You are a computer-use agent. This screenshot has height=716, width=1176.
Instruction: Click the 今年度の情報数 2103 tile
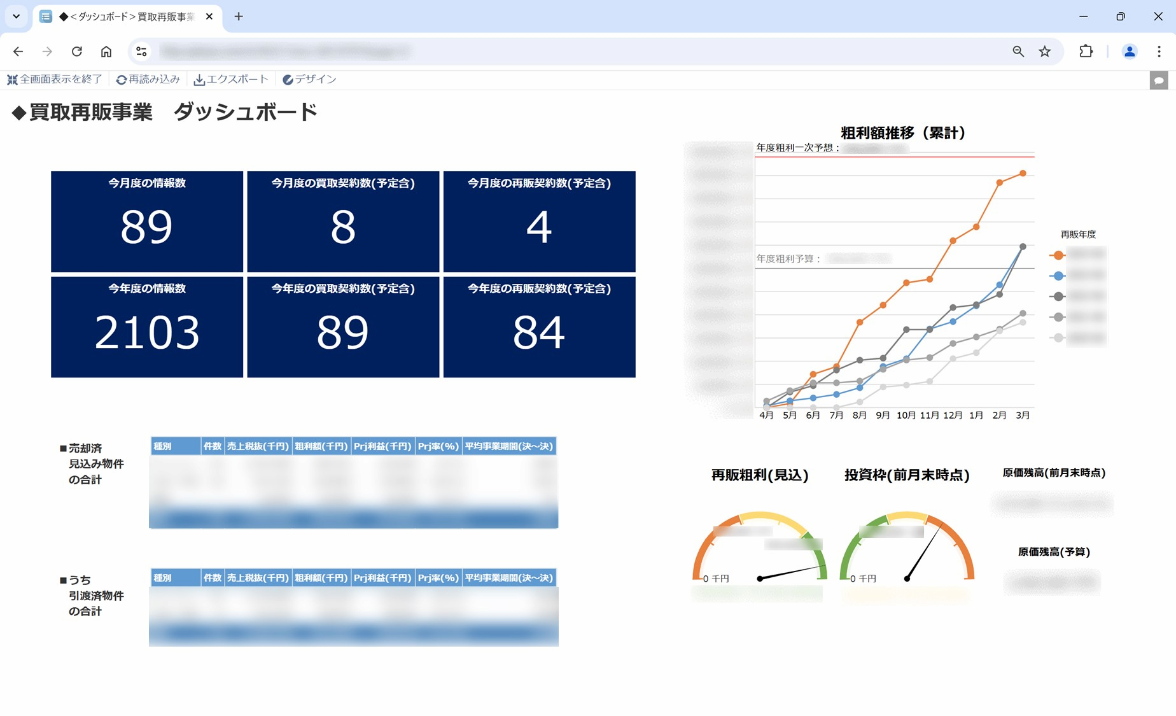coord(147,327)
